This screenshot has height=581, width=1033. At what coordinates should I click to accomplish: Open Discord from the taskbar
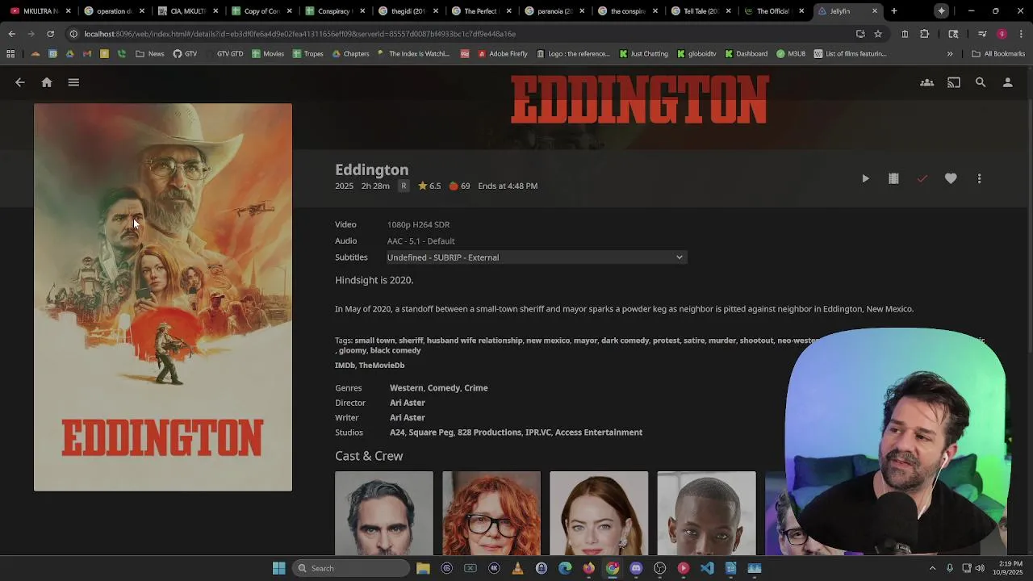point(636,568)
